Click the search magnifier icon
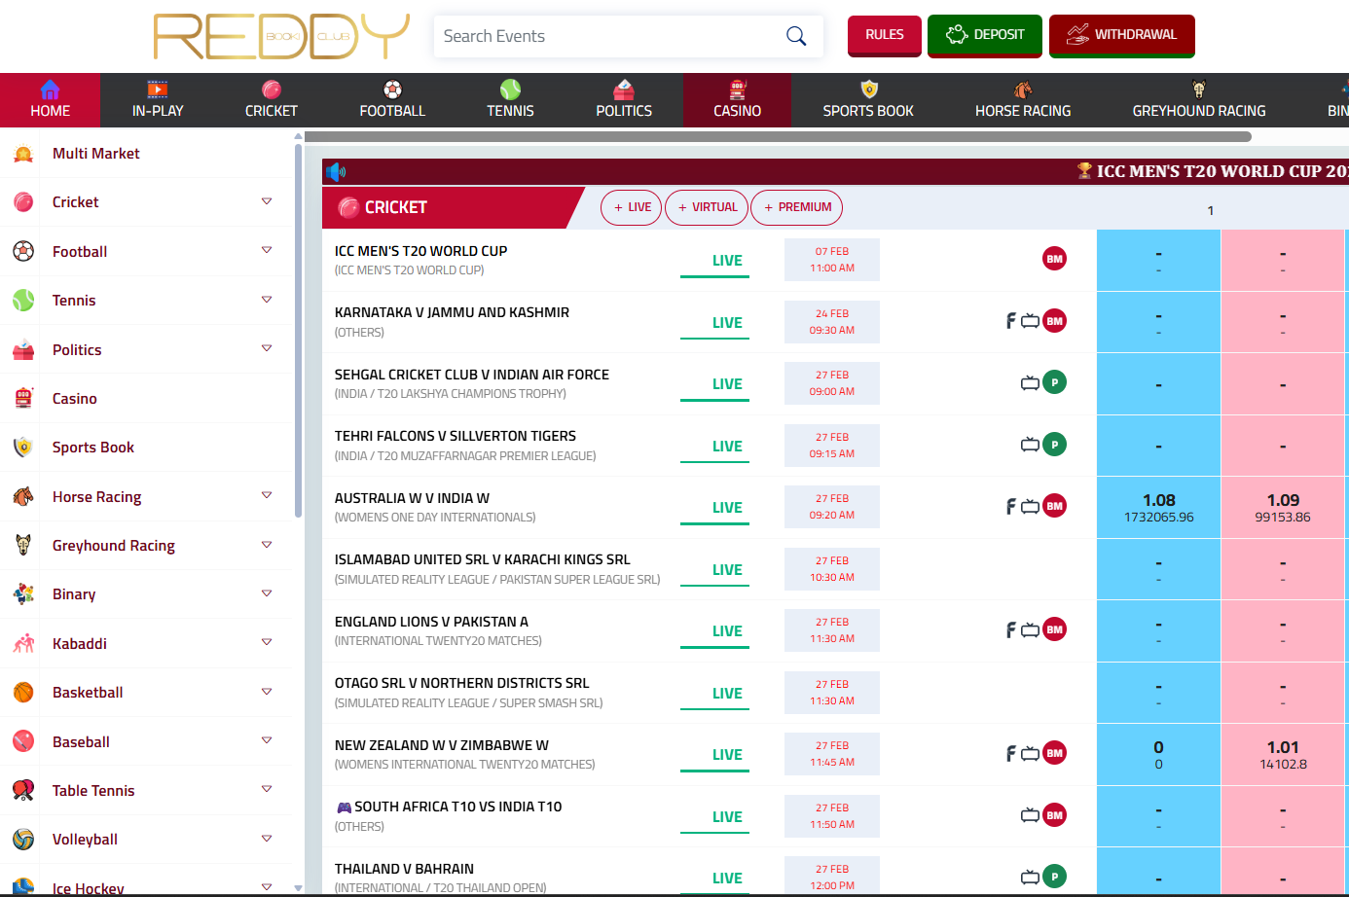This screenshot has height=897, width=1349. click(x=795, y=36)
